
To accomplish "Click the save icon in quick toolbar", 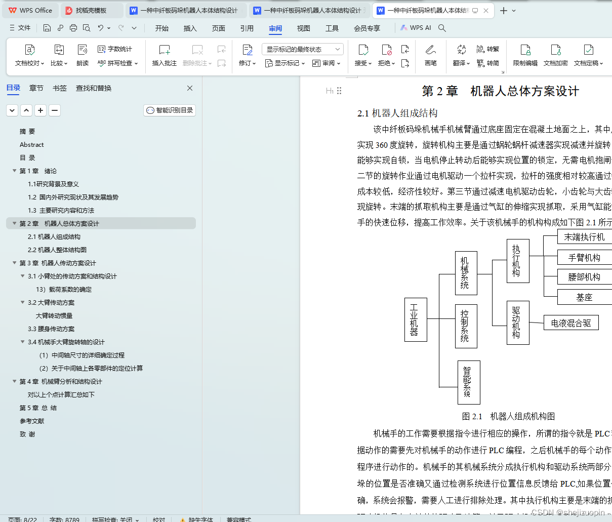I will coord(47,28).
